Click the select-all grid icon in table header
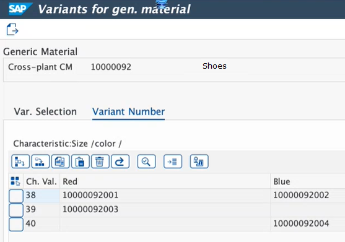This screenshot has width=345, height=242. pyautogui.click(x=15, y=181)
